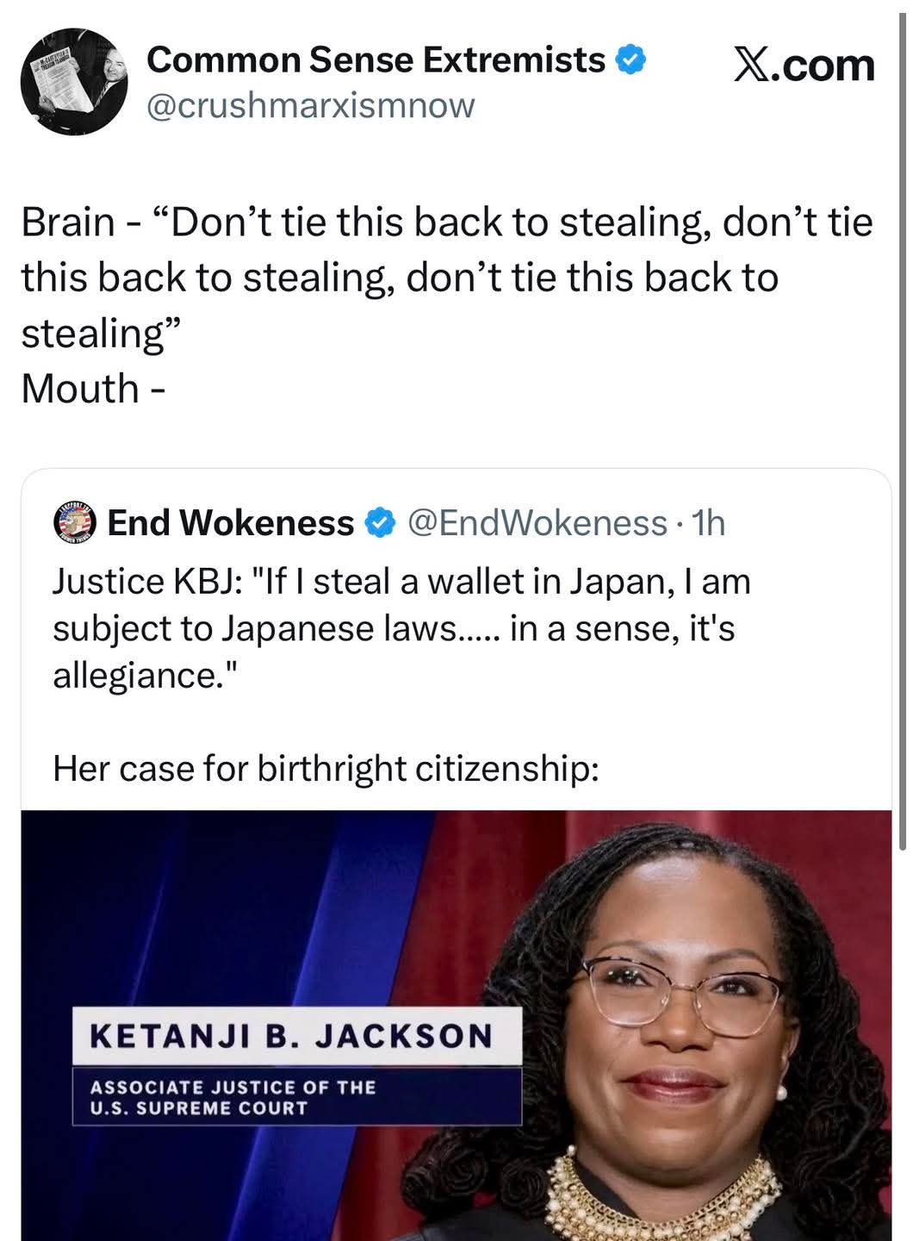Select the line Her case for birthright citizenship

(x=326, y=768)
